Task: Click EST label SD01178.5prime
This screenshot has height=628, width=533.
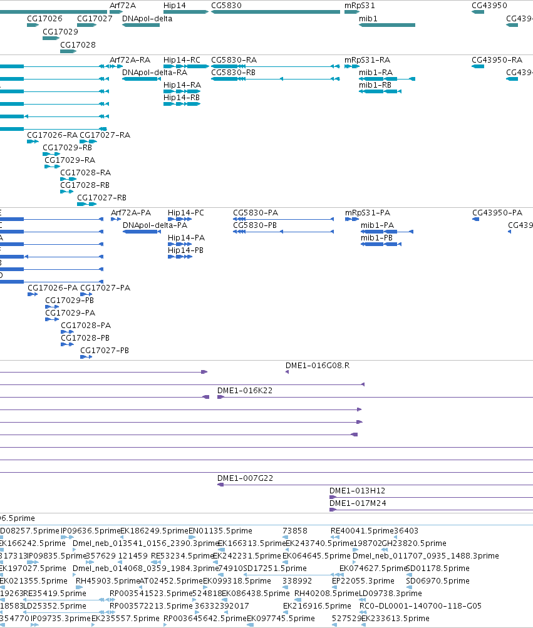Action: [x=438, y=569]
